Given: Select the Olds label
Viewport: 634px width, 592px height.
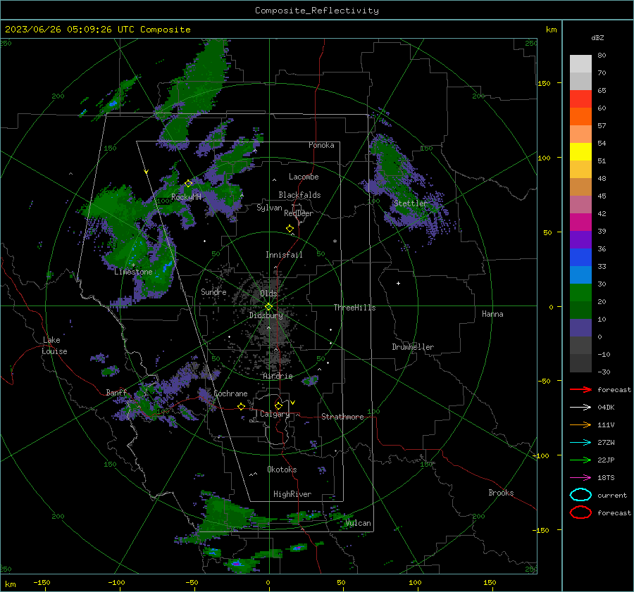Looking at the screenshot, I should [x=268, y=294].
